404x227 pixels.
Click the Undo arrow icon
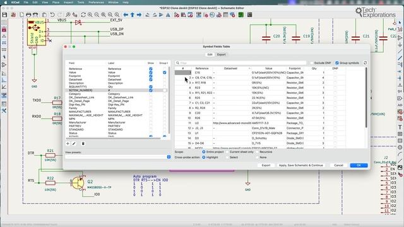52,15
